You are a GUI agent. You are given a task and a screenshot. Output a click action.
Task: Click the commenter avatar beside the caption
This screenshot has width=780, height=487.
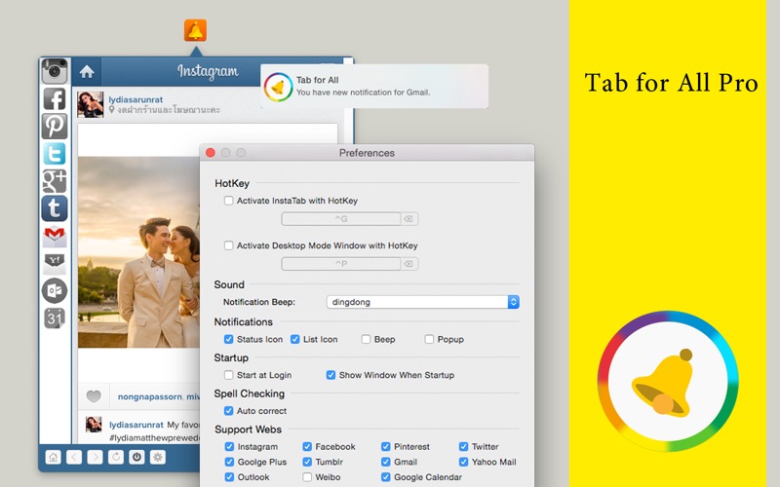[94, 425]
